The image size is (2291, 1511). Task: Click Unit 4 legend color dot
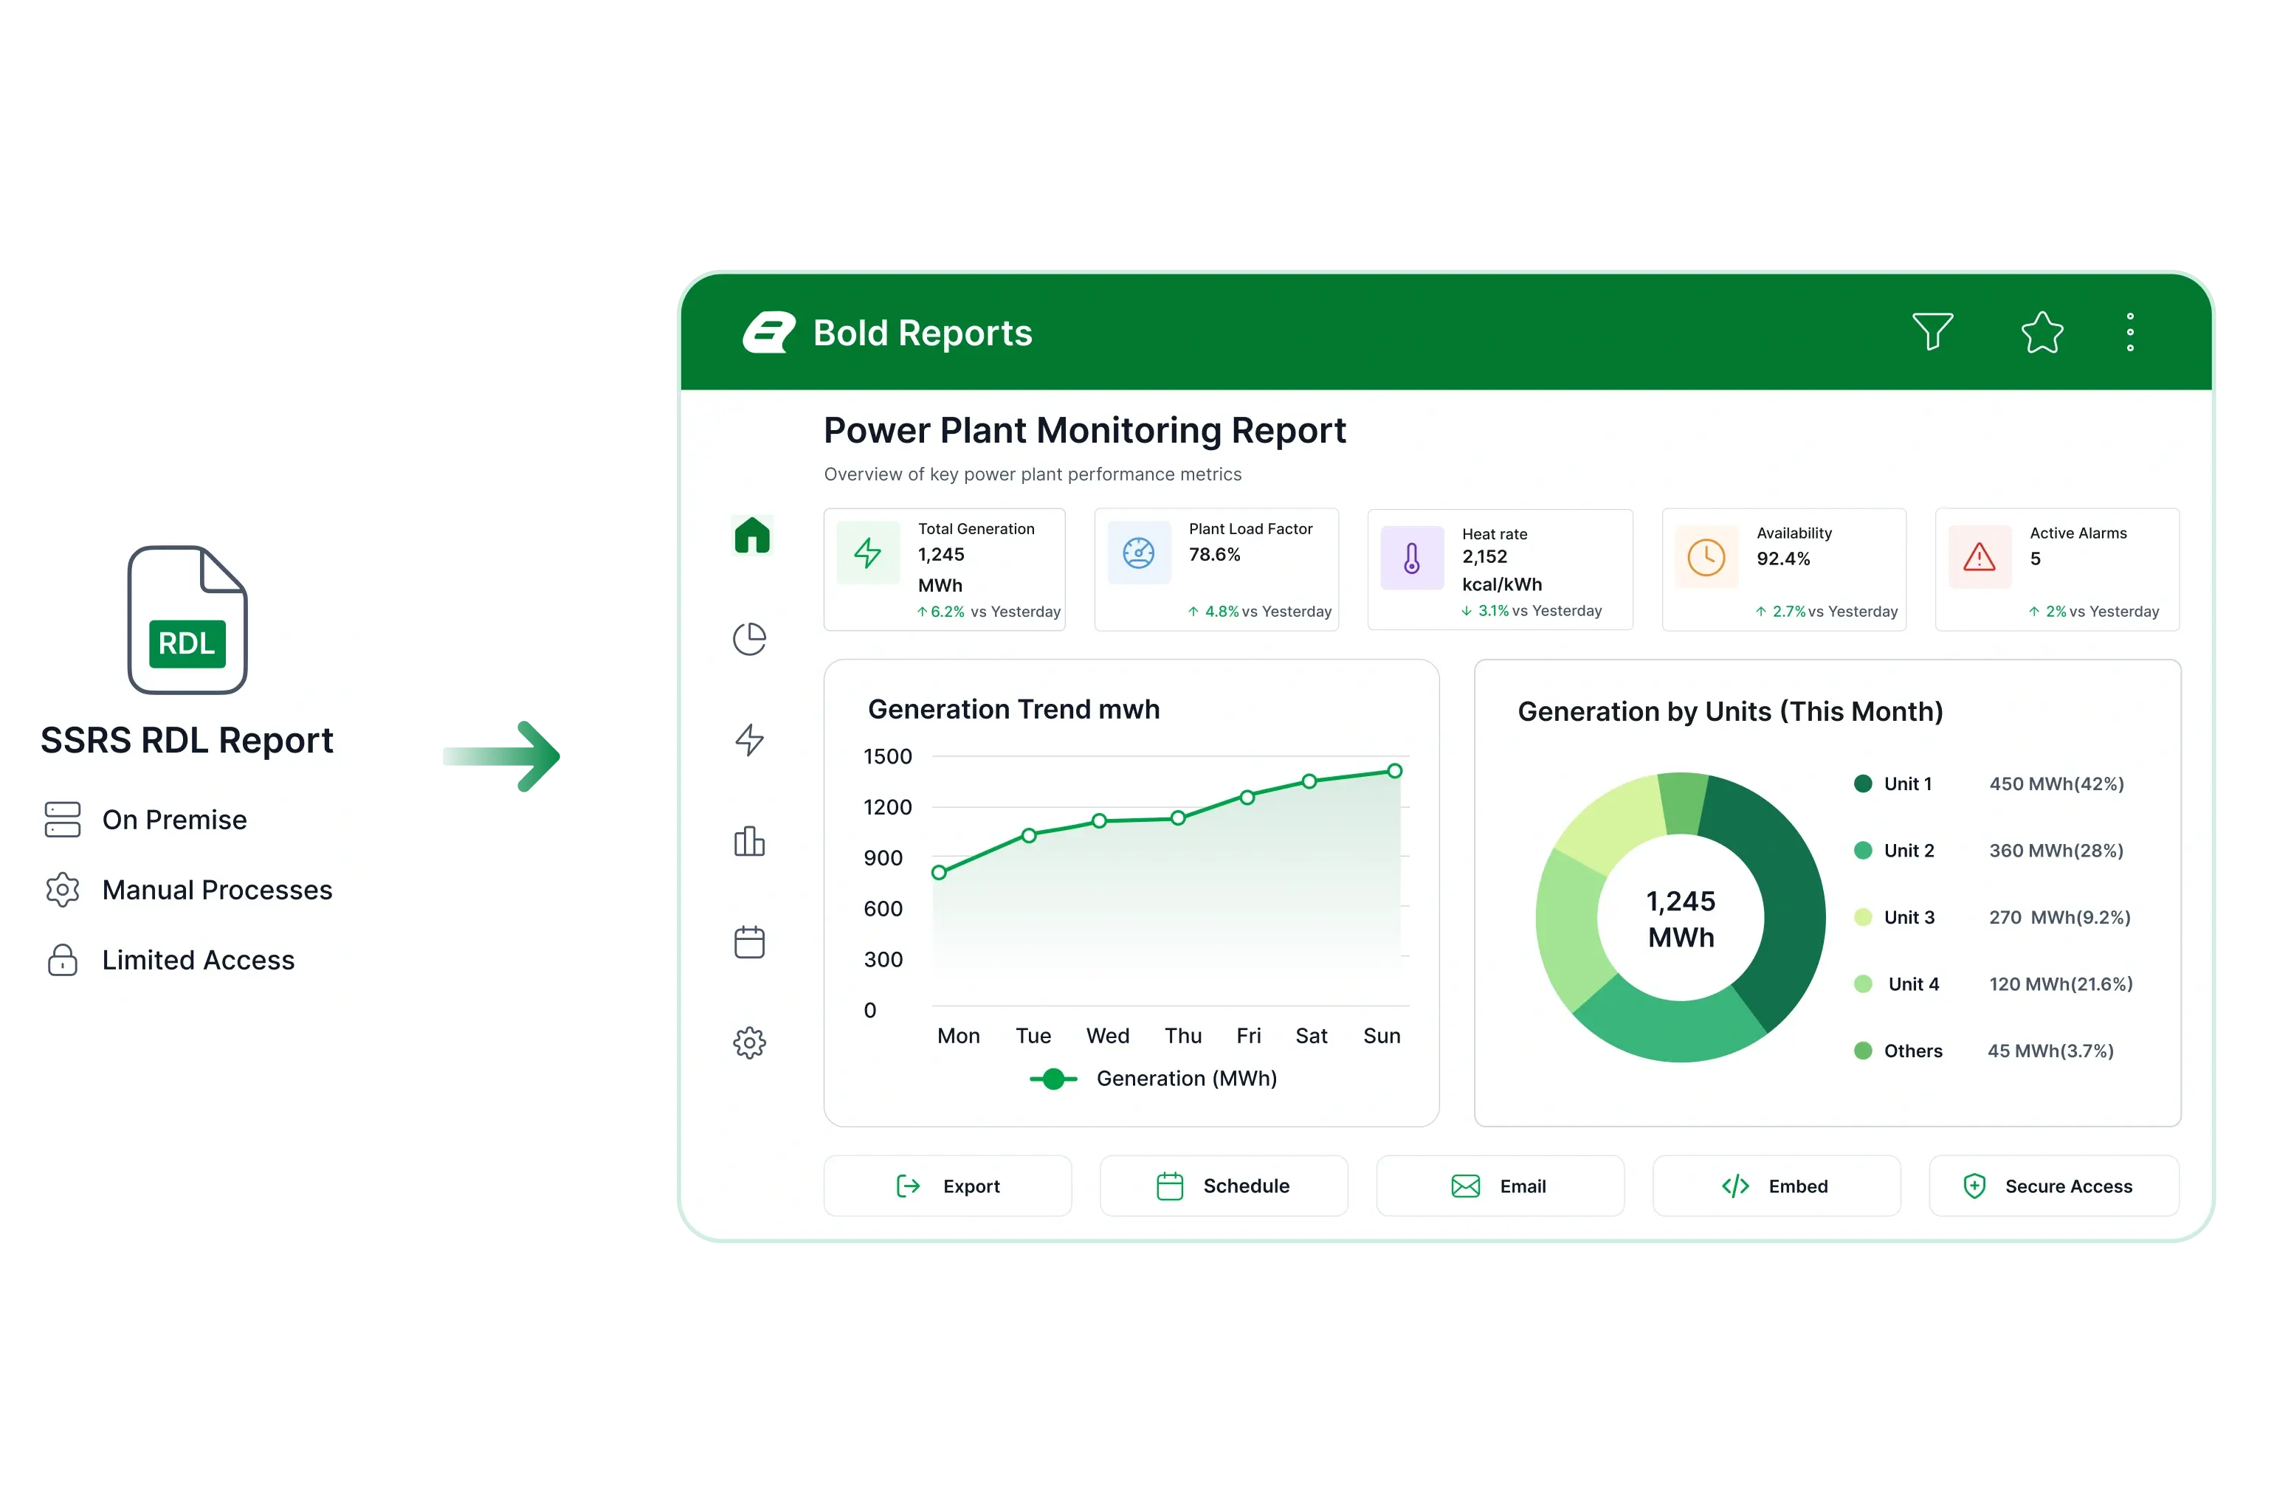(x=1862, y=983)
